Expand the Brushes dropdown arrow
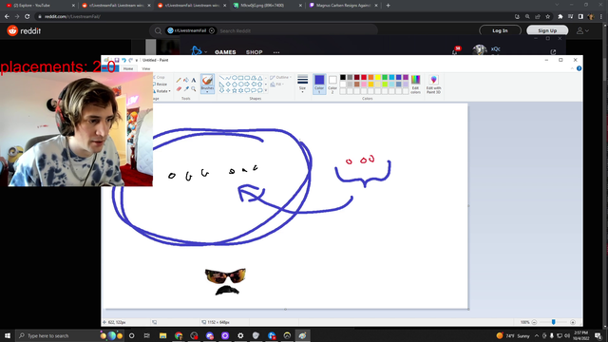 pos(207,91)
